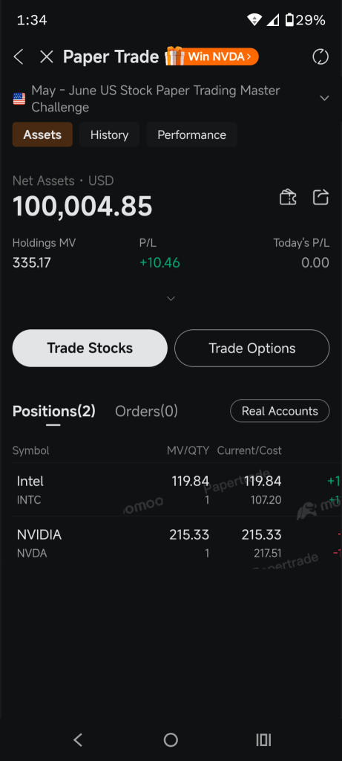Switch to the History tab
Image resolution: width=342 pixels, height=761 pixels.
click(x=110, y=135)
